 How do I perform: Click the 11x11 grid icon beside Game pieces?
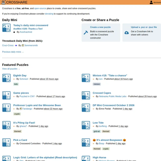point(6,95)
